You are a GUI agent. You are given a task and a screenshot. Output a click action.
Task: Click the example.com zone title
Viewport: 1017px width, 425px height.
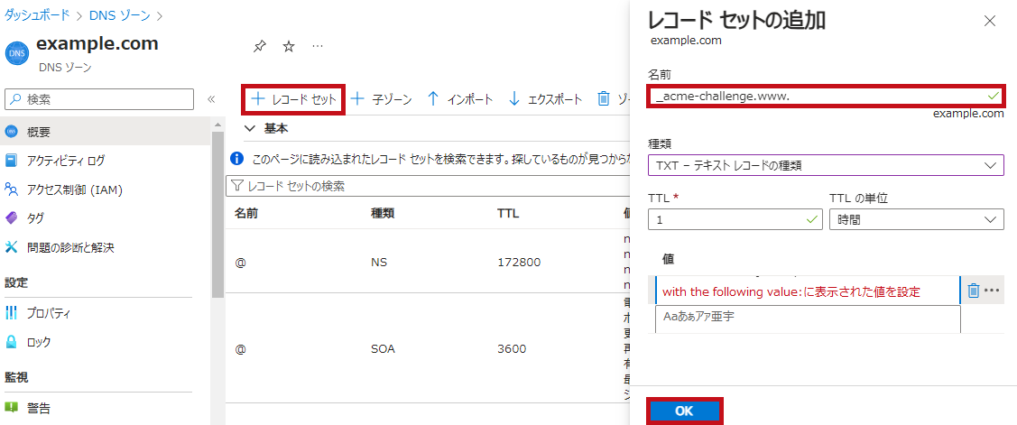tap(98, 44)
